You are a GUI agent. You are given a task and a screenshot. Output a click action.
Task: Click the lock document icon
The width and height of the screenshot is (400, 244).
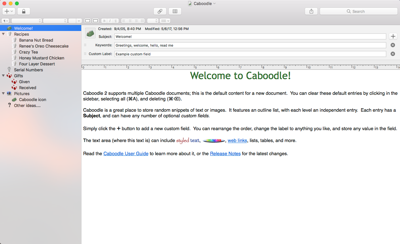coord(24,11)
